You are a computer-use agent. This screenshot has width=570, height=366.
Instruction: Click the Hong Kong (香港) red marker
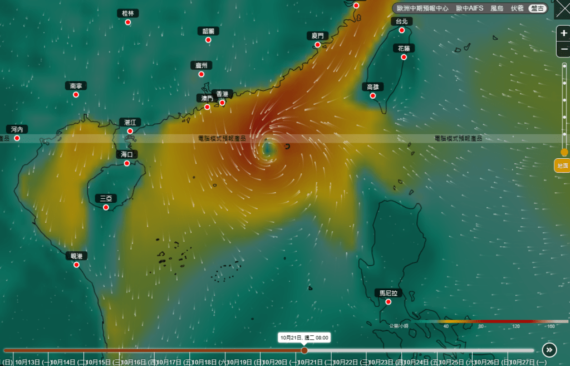click(222, 103)
